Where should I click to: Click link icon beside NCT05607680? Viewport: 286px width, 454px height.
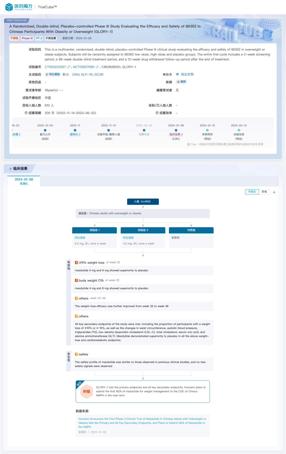97,67
